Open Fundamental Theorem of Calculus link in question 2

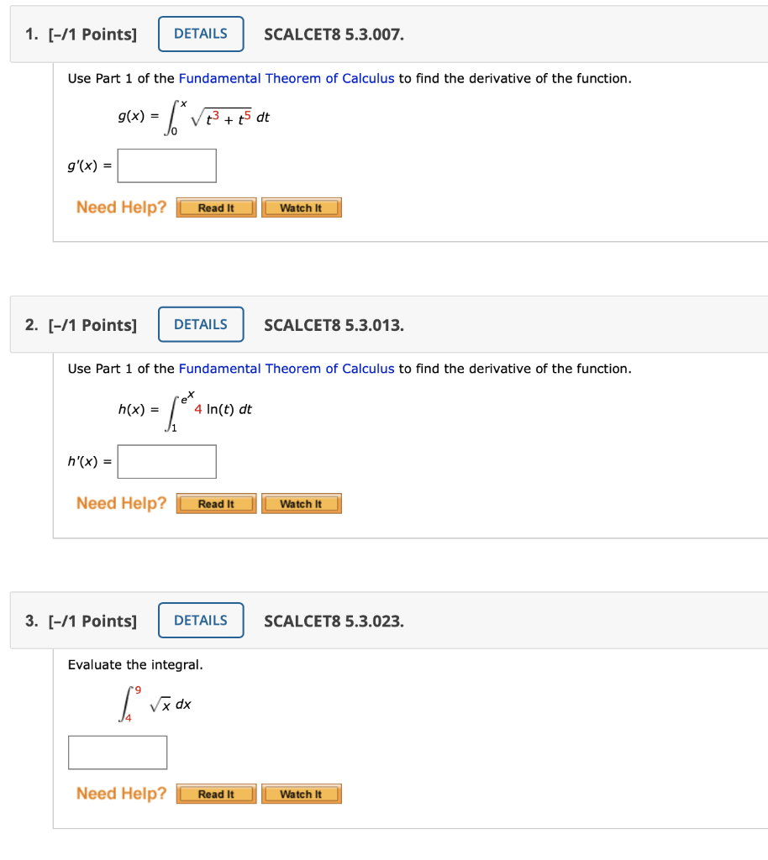pos(286,369)
